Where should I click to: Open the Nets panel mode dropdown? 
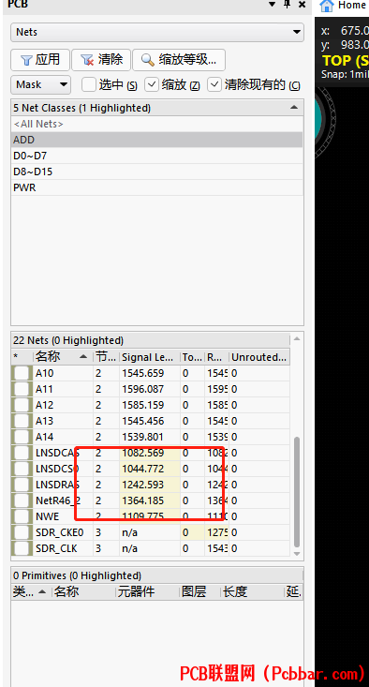coord(157,33)
